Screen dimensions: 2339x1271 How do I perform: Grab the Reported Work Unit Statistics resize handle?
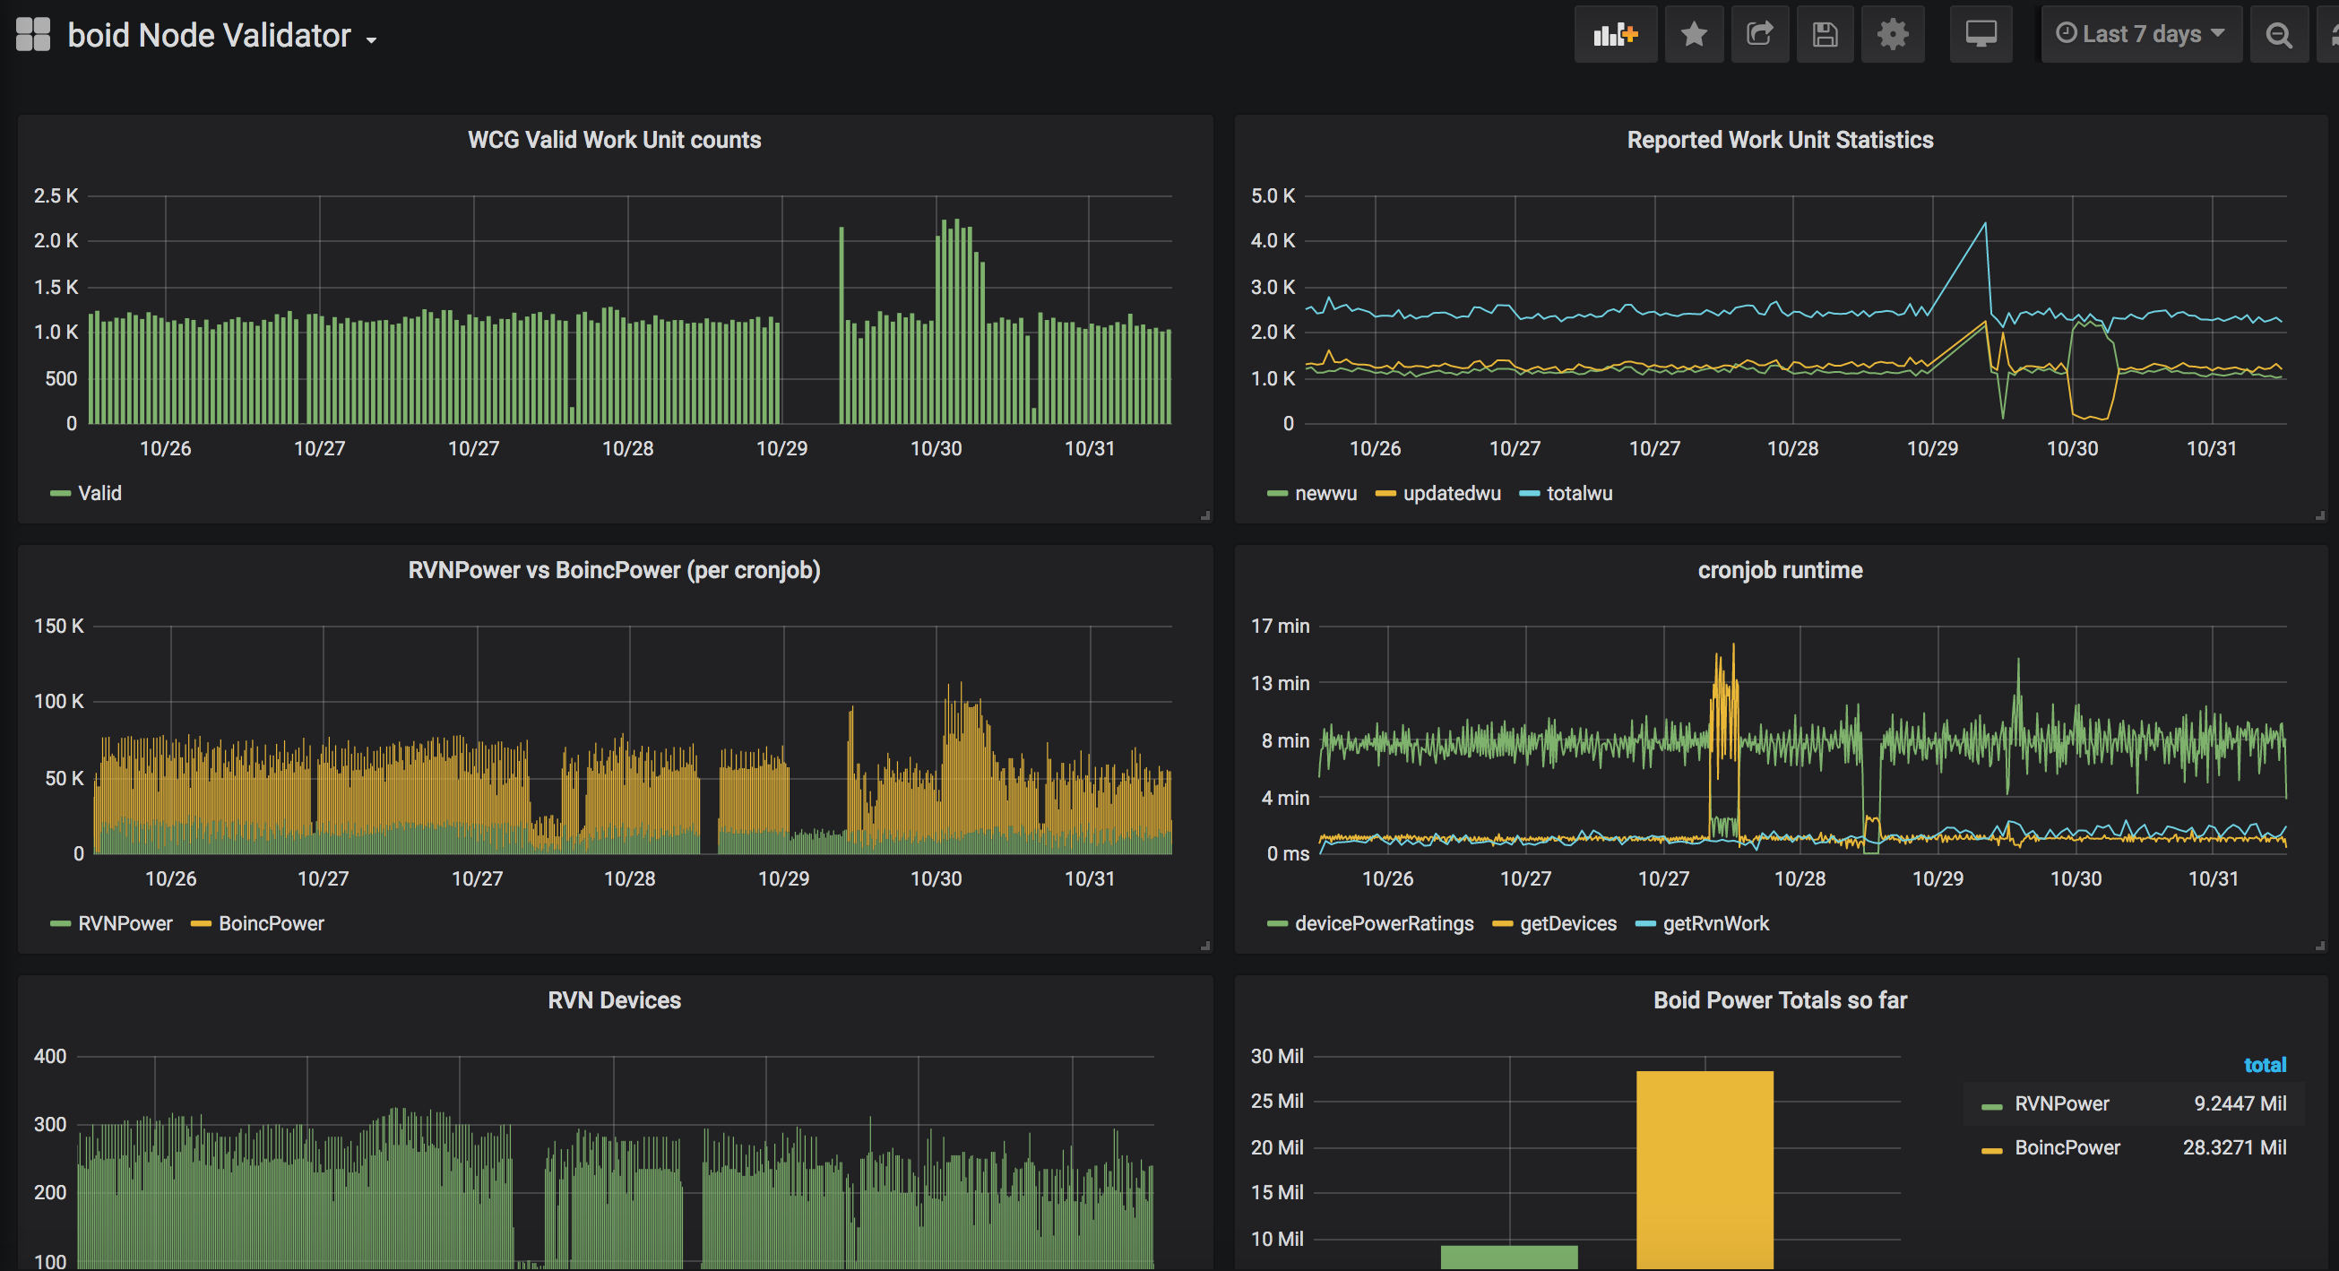pyautogui.click(x=2320, y=515)
